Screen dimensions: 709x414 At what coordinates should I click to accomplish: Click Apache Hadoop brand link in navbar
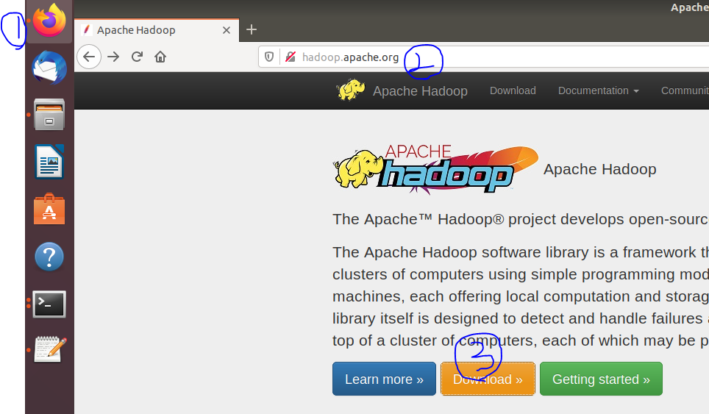click(x=420, y=91)
